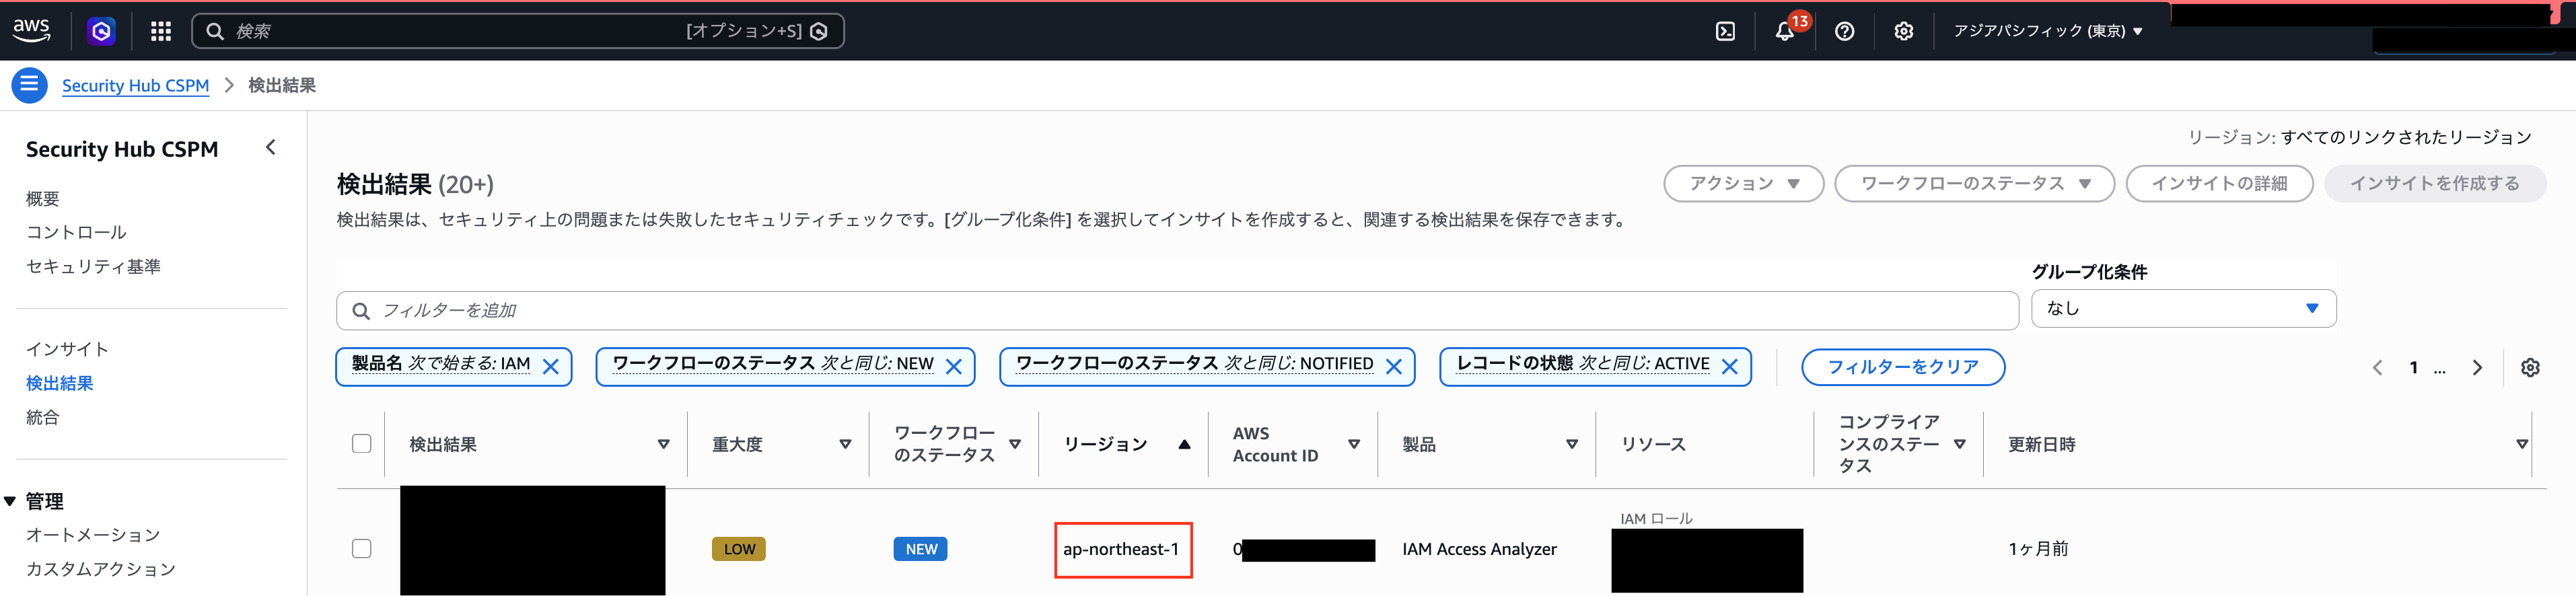
Task: Click the Security Hub CSPM sidebar title
Action: (122, 149)
